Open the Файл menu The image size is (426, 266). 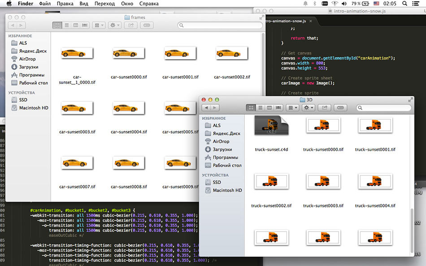click(x=45, y=4)
